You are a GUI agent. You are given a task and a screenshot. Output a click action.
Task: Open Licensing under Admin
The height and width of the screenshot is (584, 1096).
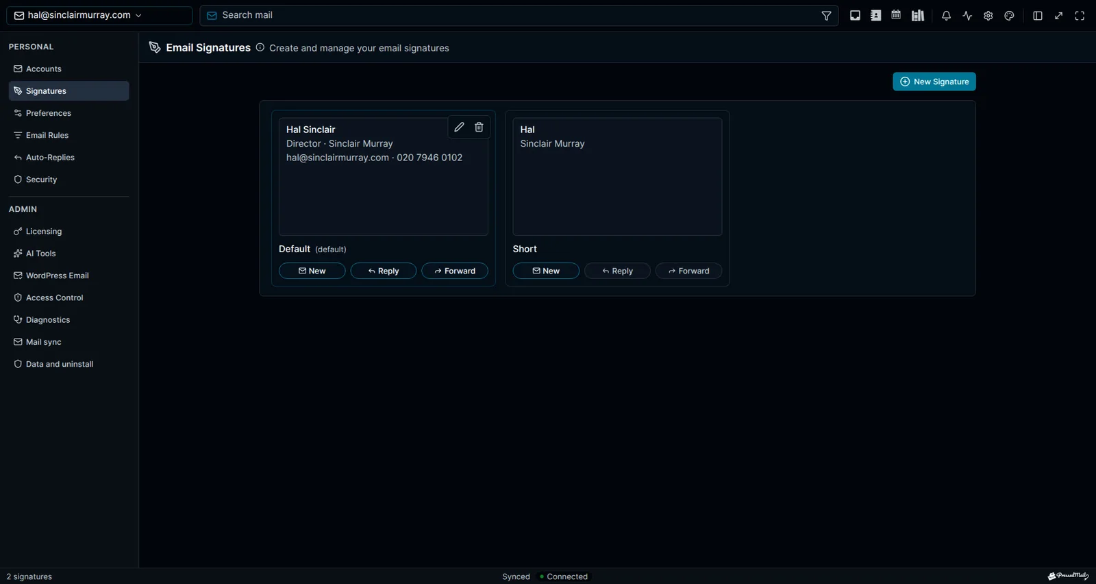point(68,231)
